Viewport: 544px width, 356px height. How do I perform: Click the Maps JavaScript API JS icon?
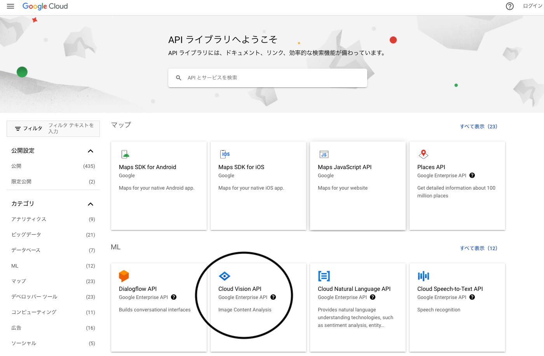(x=324, y=154)
